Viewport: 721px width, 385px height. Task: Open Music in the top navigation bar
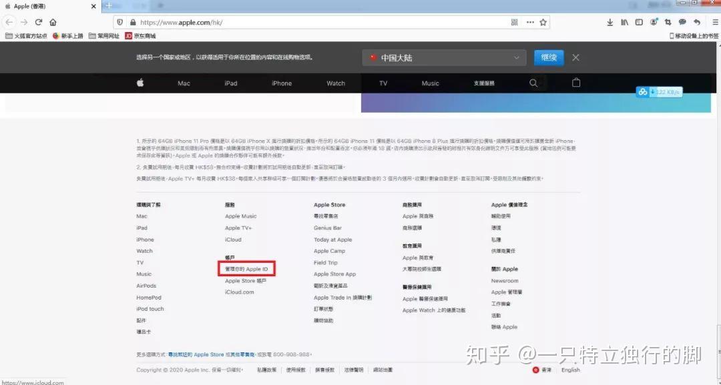(x=431, y=83)
